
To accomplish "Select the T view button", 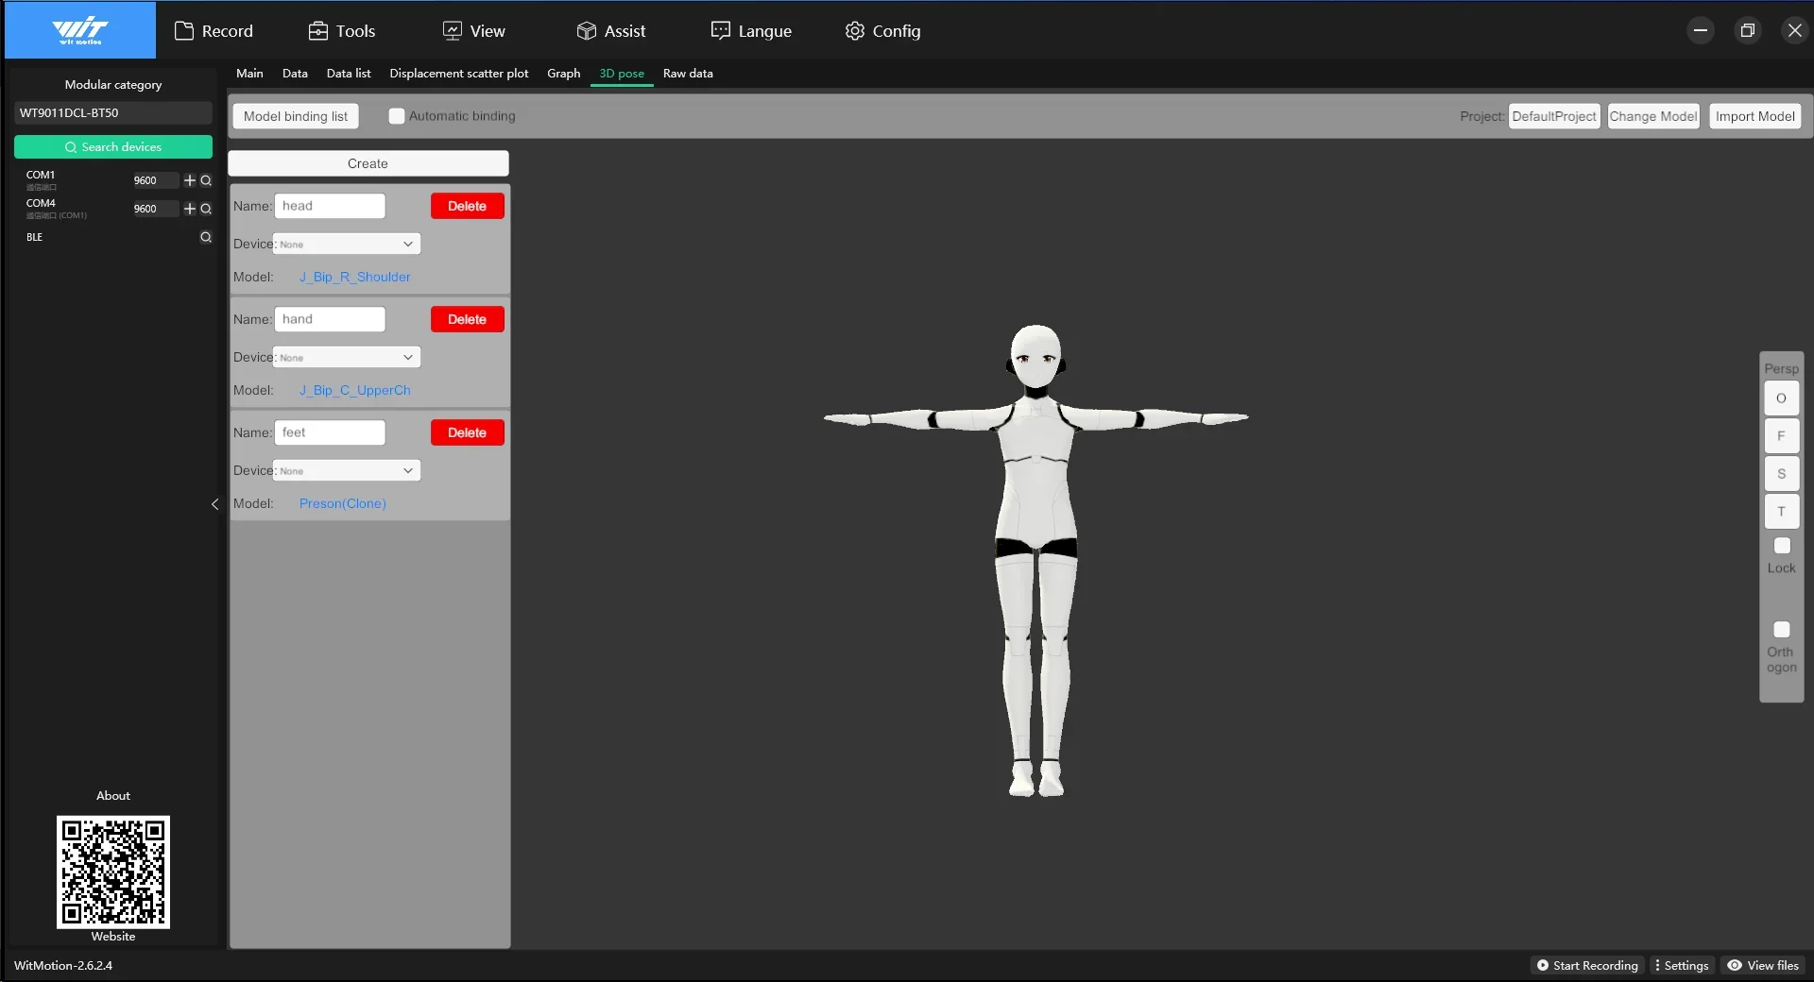I will tap(1781, 512).
